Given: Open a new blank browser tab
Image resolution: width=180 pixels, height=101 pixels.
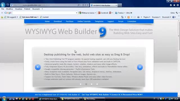Looking at the screenshot, I should 120,5.
